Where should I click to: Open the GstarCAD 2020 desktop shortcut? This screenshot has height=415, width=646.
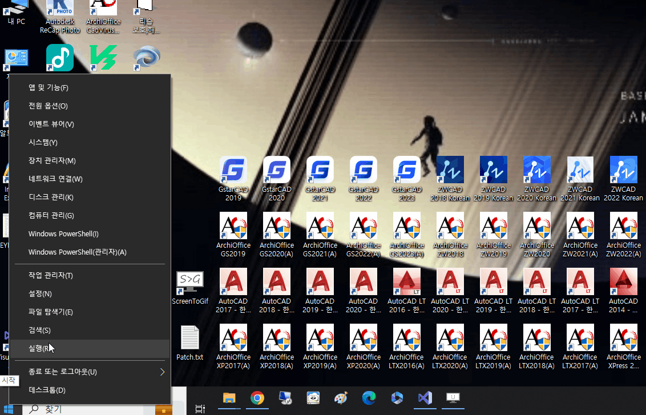click(x=276, y=178)
